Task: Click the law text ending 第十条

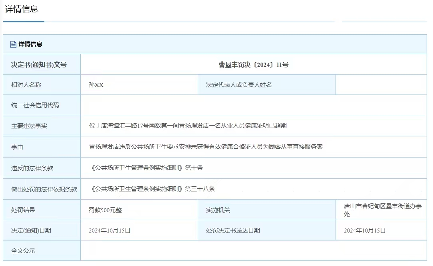Action: 146,168
